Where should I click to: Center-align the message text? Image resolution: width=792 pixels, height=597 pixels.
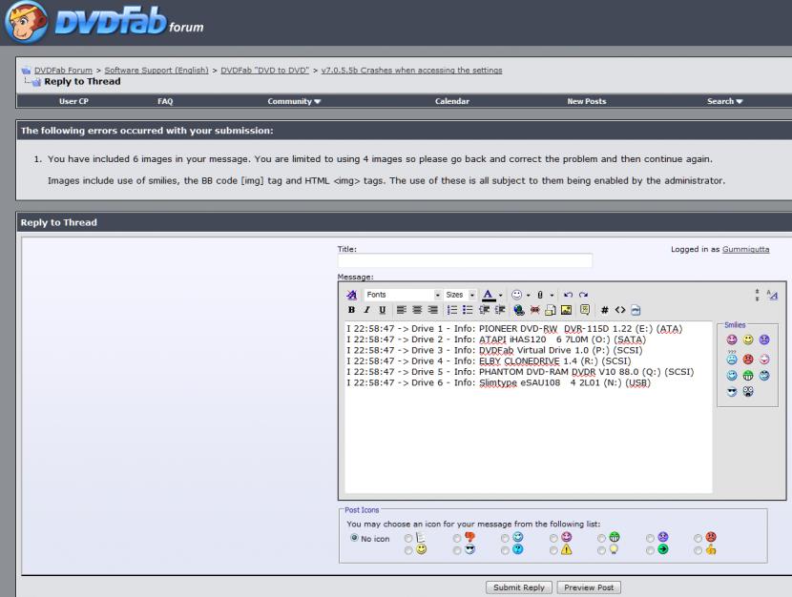(417, 310)
